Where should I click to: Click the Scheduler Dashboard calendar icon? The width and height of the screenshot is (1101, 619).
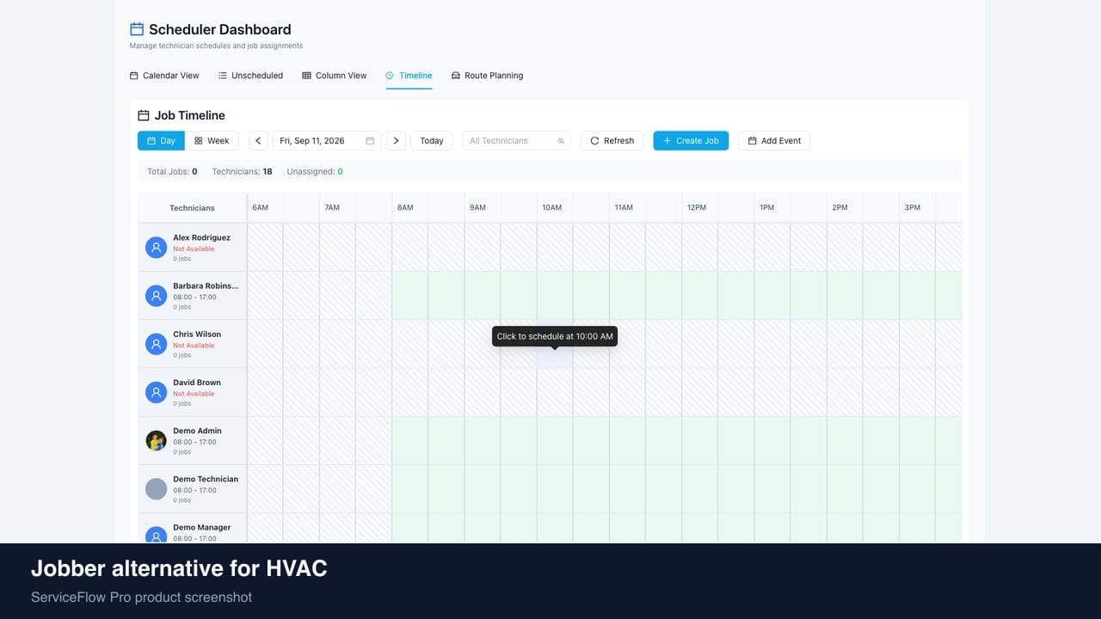click(137, 29)
